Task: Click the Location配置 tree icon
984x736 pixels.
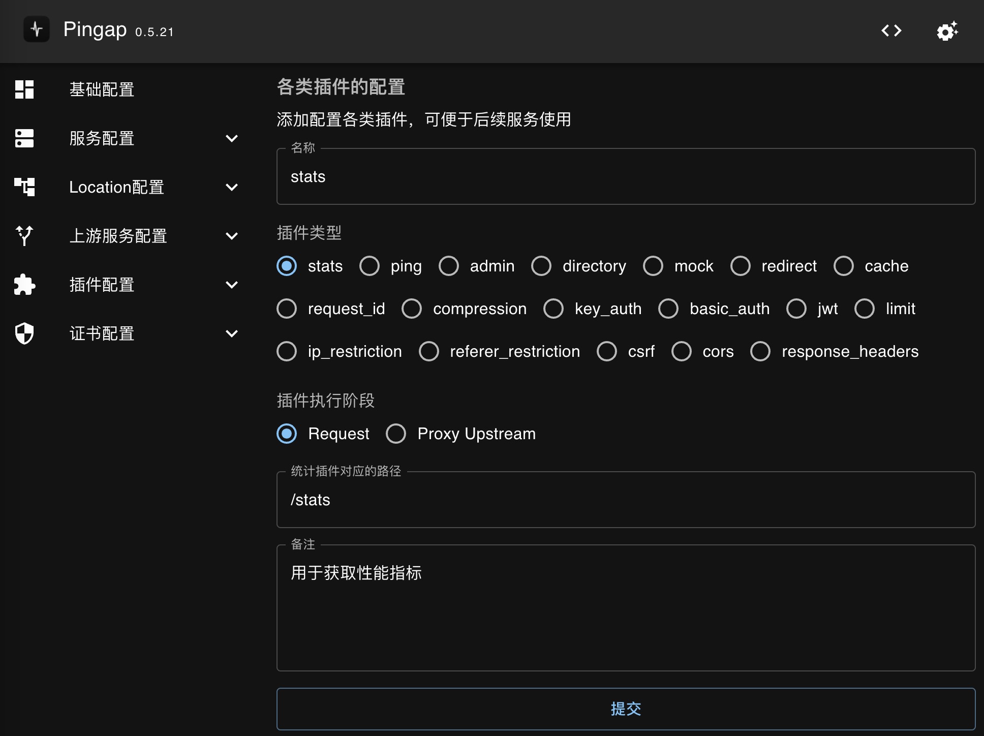Action: (24, 187)
